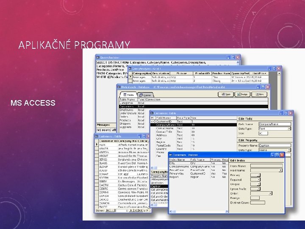305x229 pixels.
Task: Click the CategoryName column header in Grid
Action: pyautogui.click(x=142, y=73)
